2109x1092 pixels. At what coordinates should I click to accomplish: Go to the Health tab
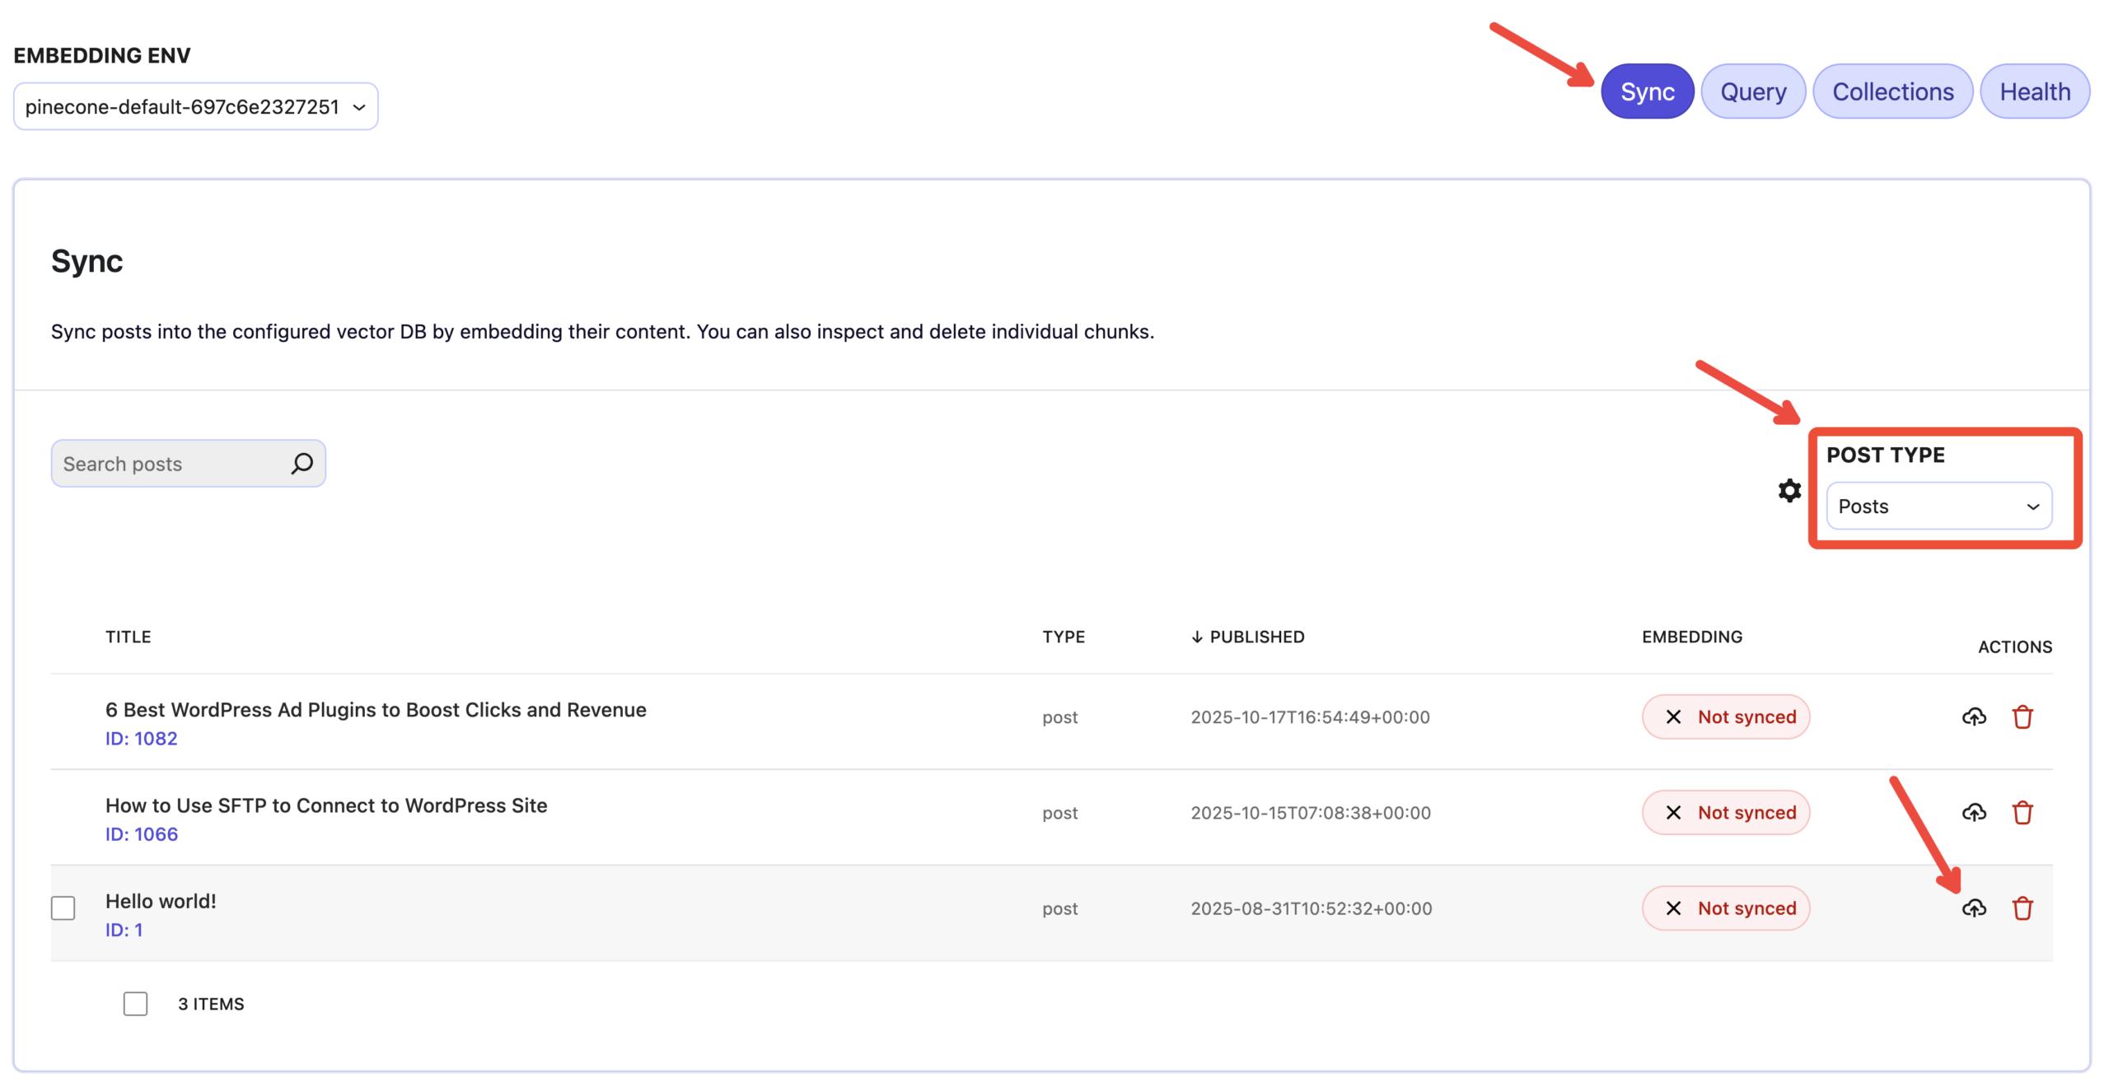click(2034, 91)
